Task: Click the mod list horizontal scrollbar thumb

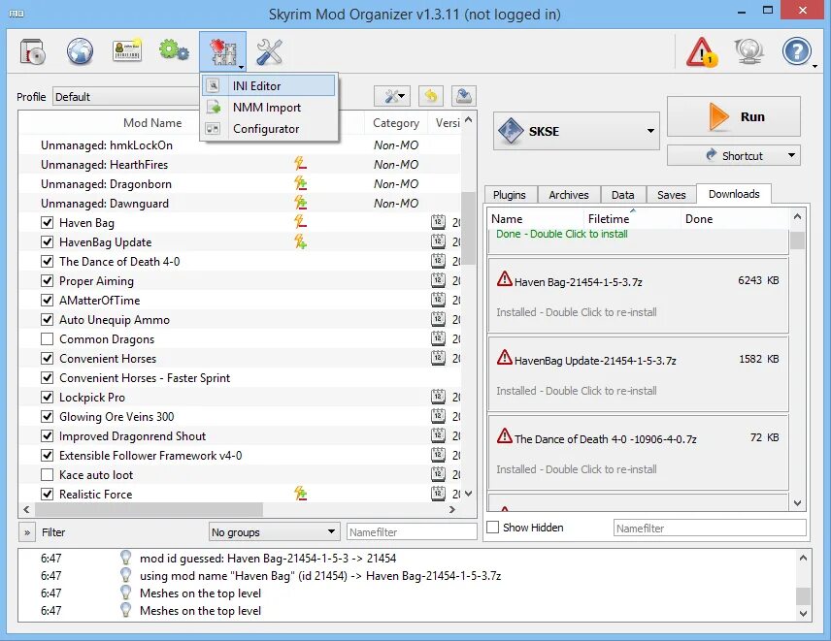Action: tap(149, 509)
